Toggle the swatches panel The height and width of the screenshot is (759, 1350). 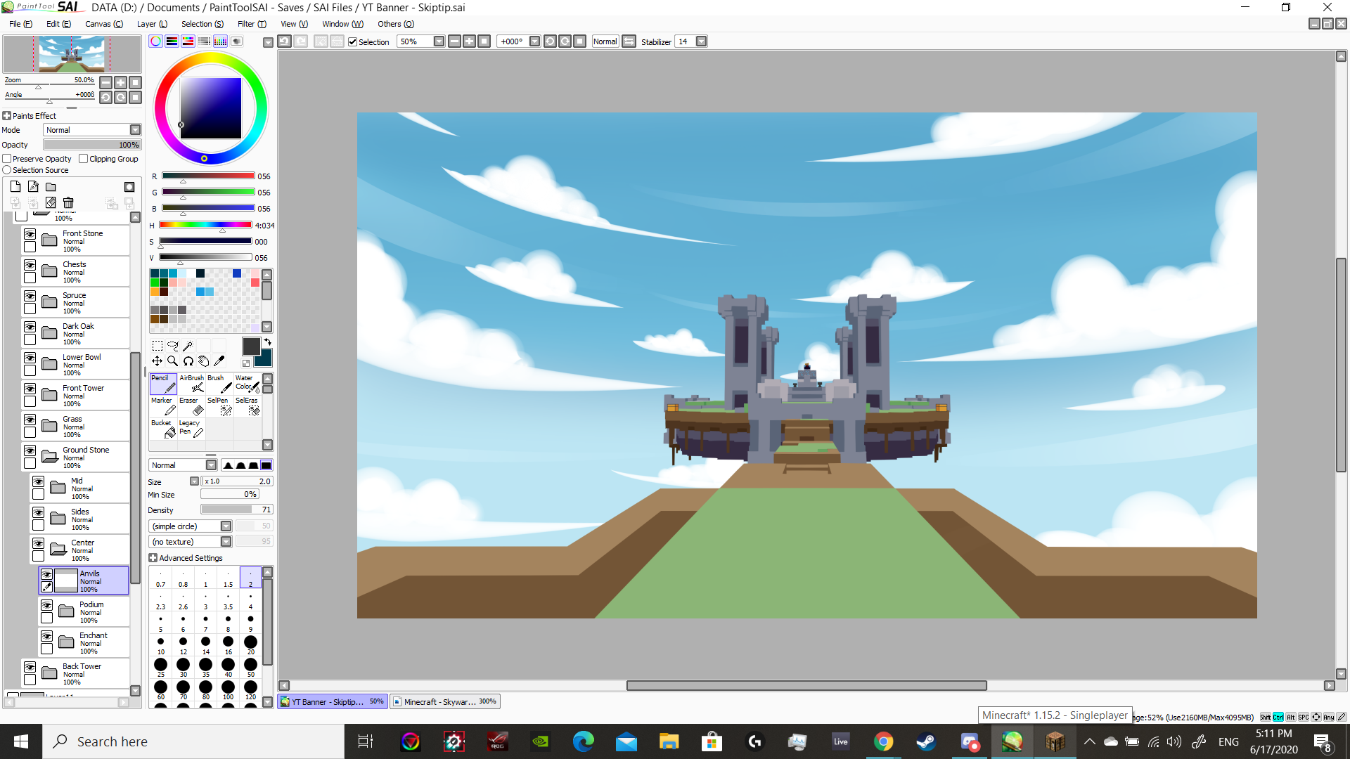(220, 41)
